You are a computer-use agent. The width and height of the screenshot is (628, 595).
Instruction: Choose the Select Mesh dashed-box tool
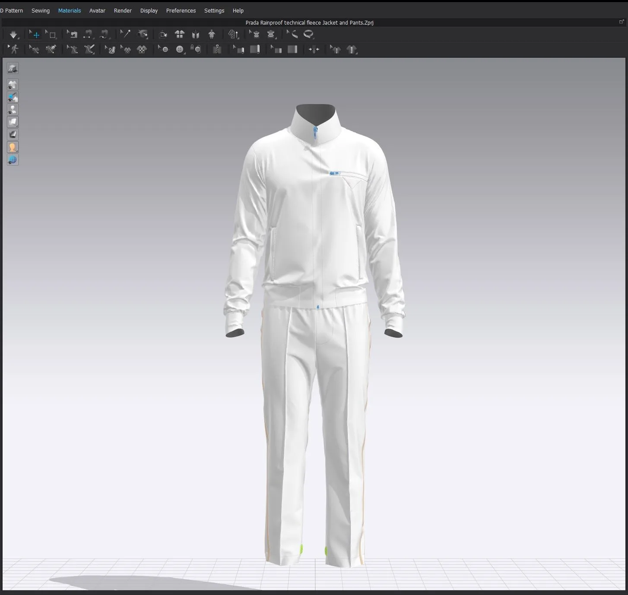click(51, 35)
